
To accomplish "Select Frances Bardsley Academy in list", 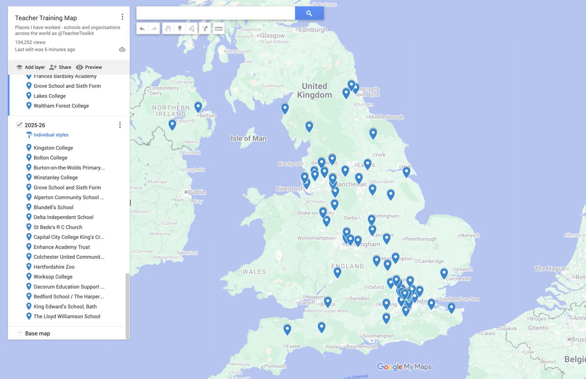I will coord(65,76).
